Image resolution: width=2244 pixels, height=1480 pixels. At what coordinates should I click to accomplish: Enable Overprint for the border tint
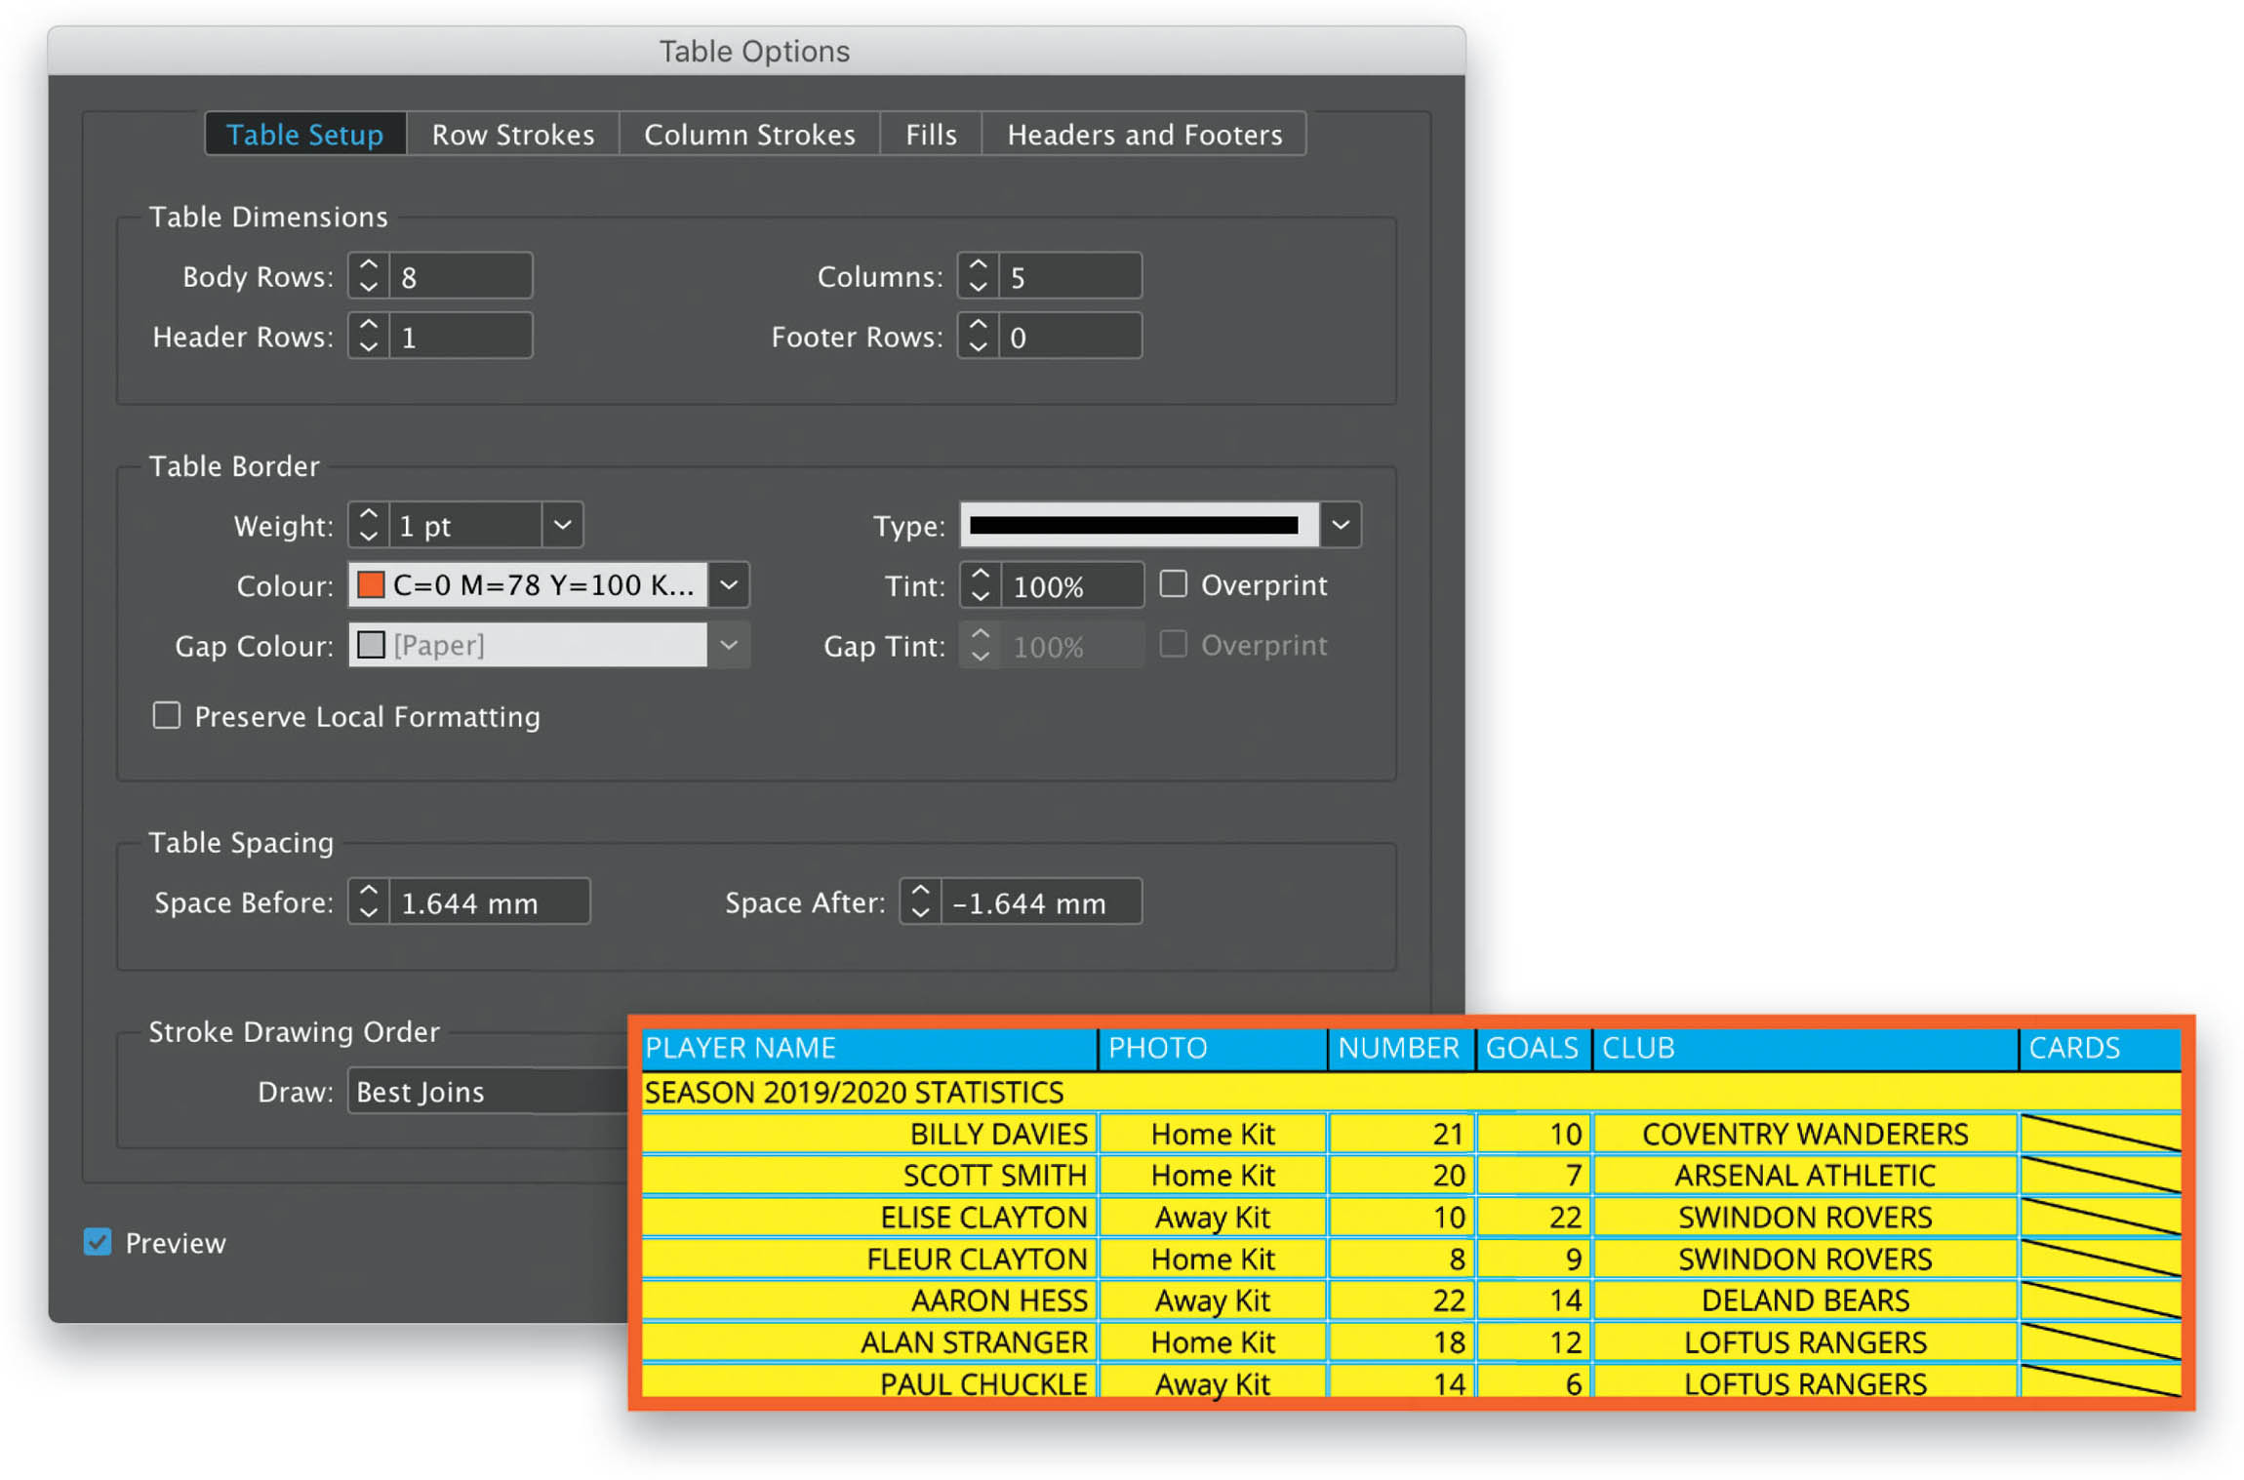[x=1174, y=583]
